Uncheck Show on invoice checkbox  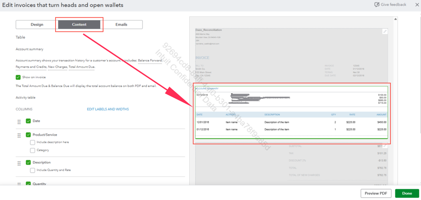(18, 77)
